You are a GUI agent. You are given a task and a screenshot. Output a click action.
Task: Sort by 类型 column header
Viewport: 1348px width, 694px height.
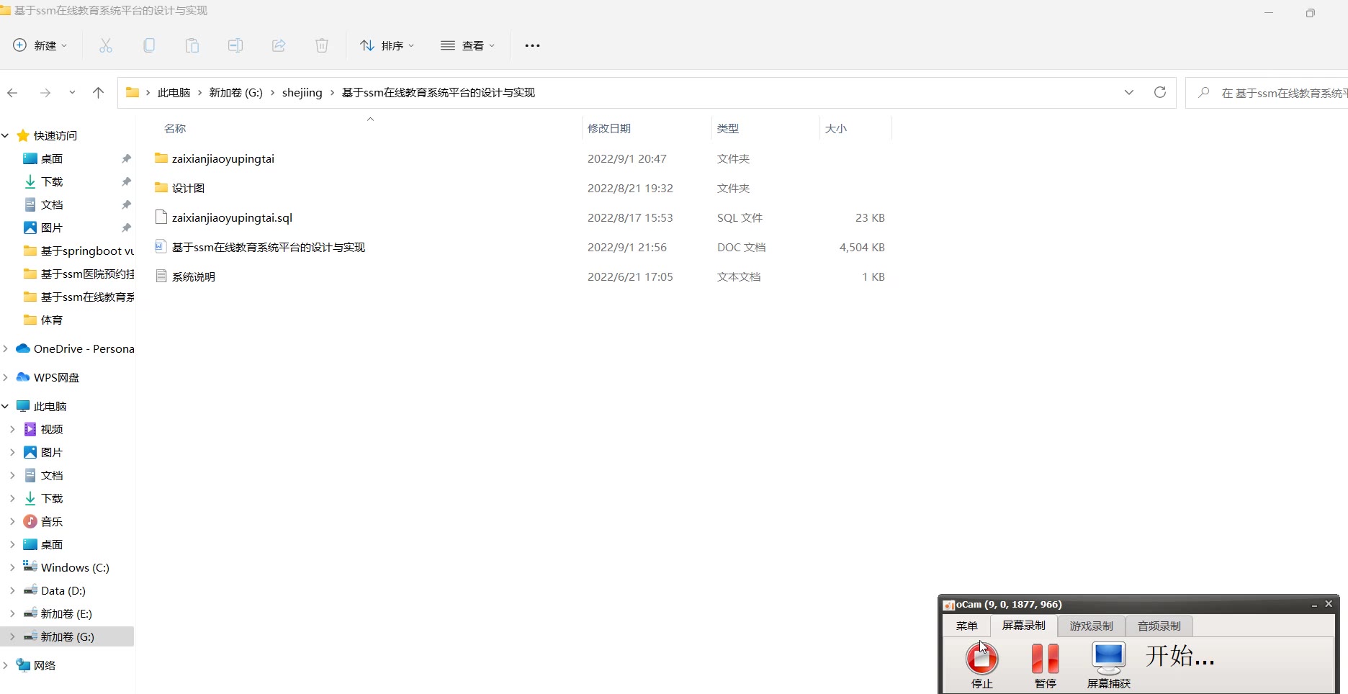point(728,128)
